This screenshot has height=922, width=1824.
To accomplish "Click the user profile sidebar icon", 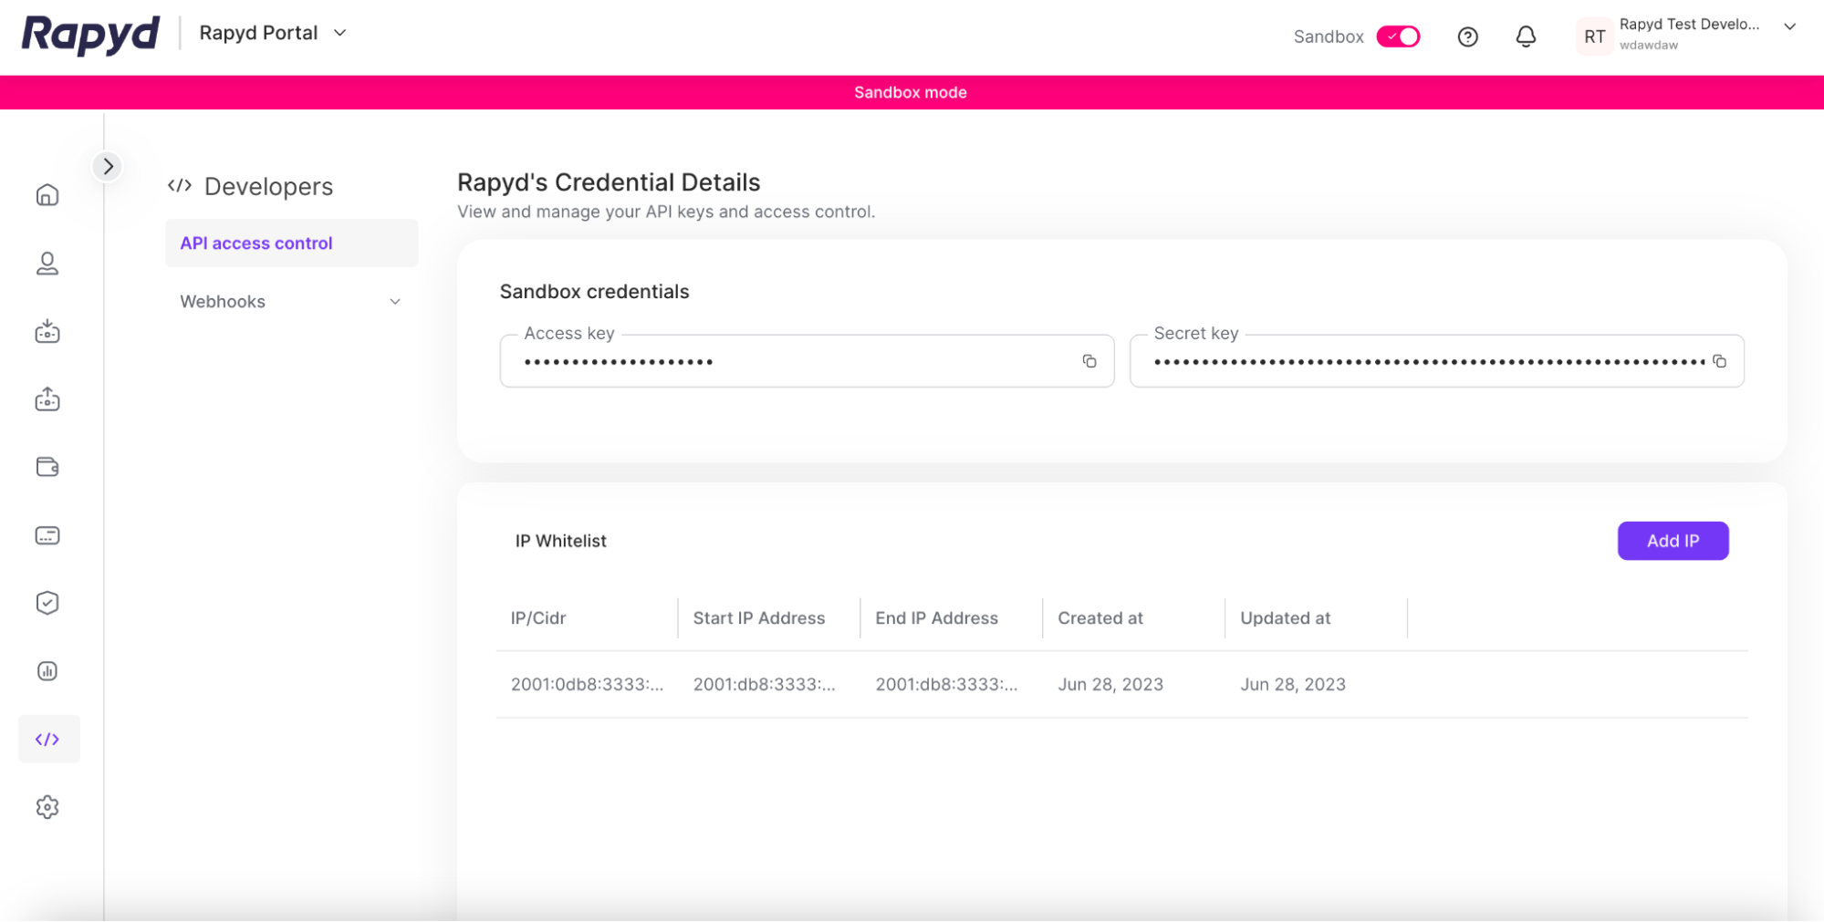I will click(47, 264).
